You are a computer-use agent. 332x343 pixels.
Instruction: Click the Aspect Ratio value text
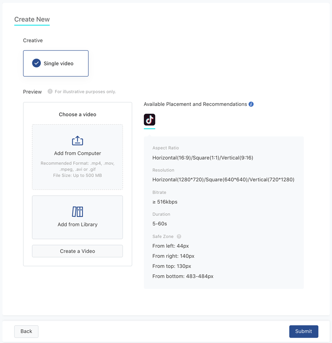point(203,158)
